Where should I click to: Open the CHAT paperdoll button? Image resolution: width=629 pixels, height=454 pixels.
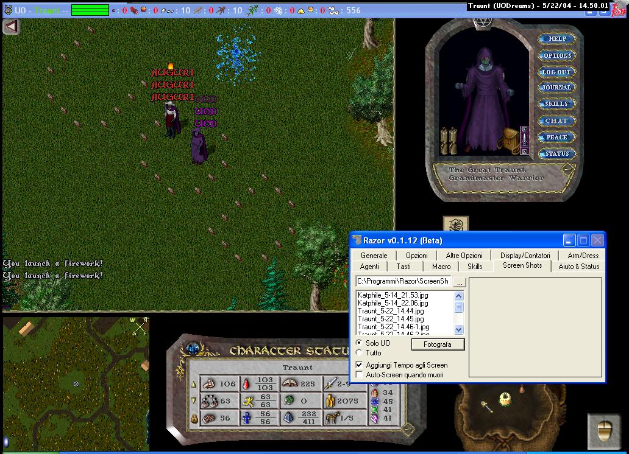557,120
